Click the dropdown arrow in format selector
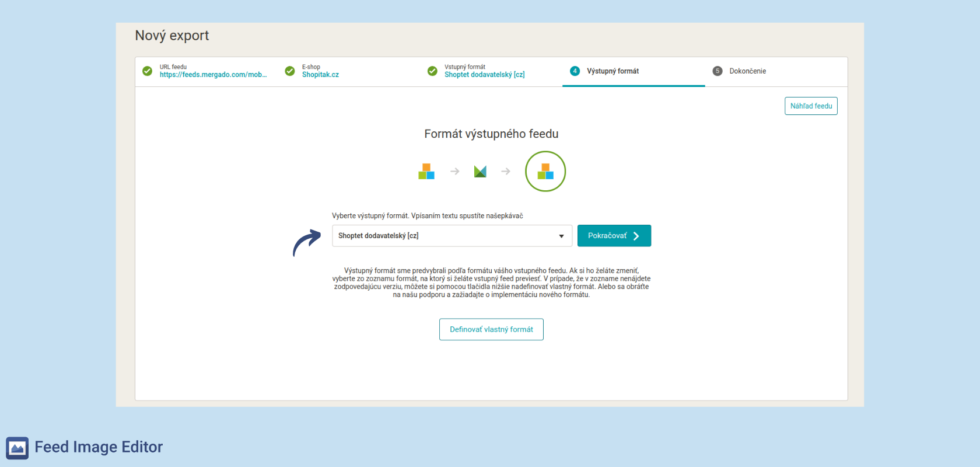The image size is (980, 467). point(561,236)
